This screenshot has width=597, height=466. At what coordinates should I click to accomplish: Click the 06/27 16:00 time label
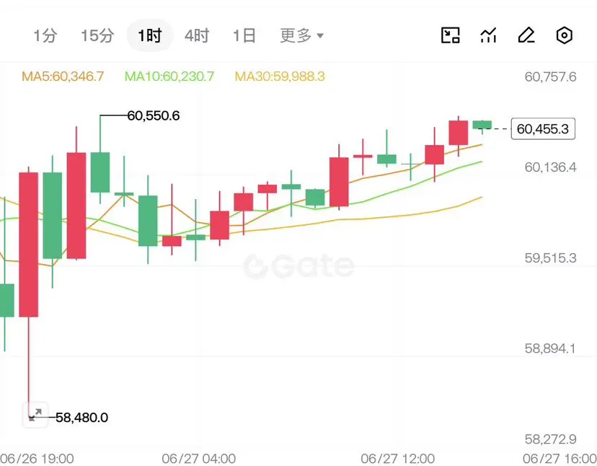pyautogui.click(x=560, y=458)
